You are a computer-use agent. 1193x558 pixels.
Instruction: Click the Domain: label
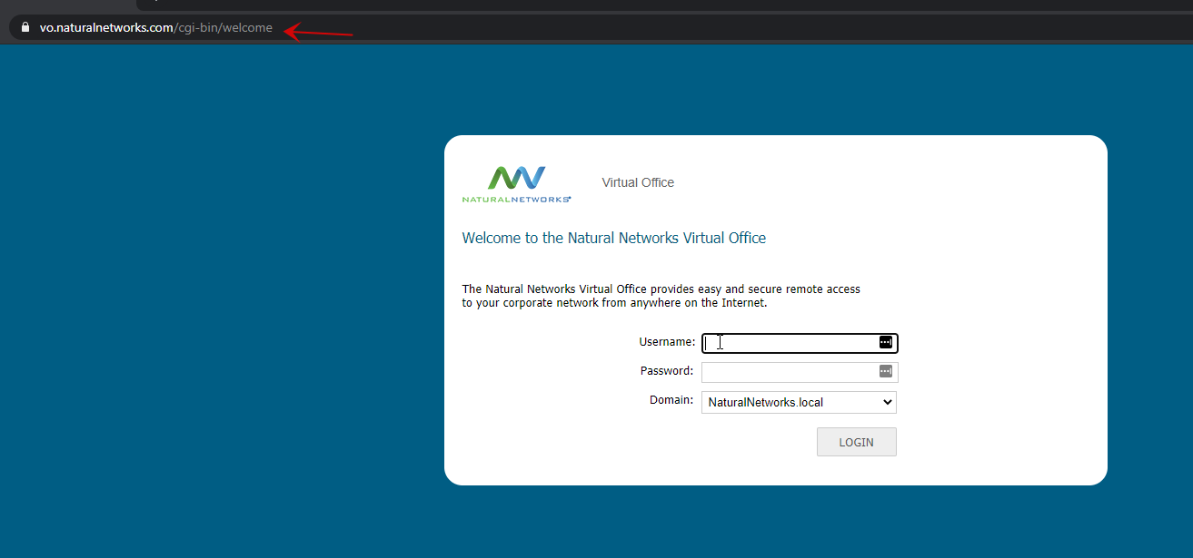[x=671, y=400]
